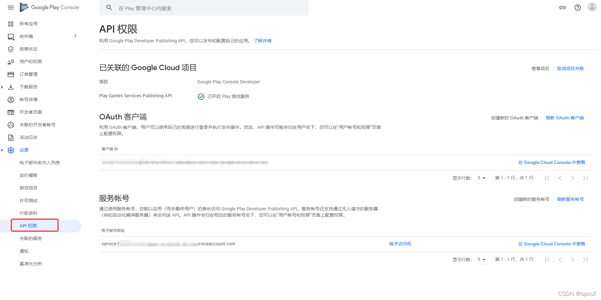
Task: Open 活动日志 in the sidebar
Action: [x=28, y=137]
